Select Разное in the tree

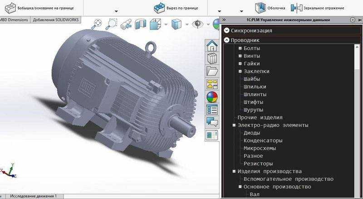253,156
